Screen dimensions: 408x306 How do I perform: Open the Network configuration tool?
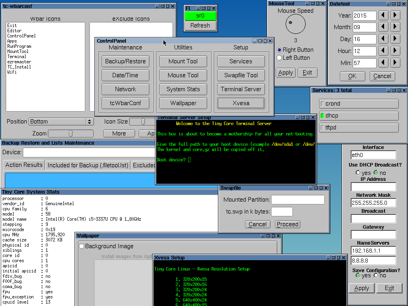point(125,89)
